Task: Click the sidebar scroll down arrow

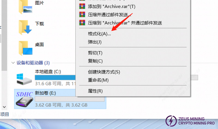Action: [x=4, y=107]
